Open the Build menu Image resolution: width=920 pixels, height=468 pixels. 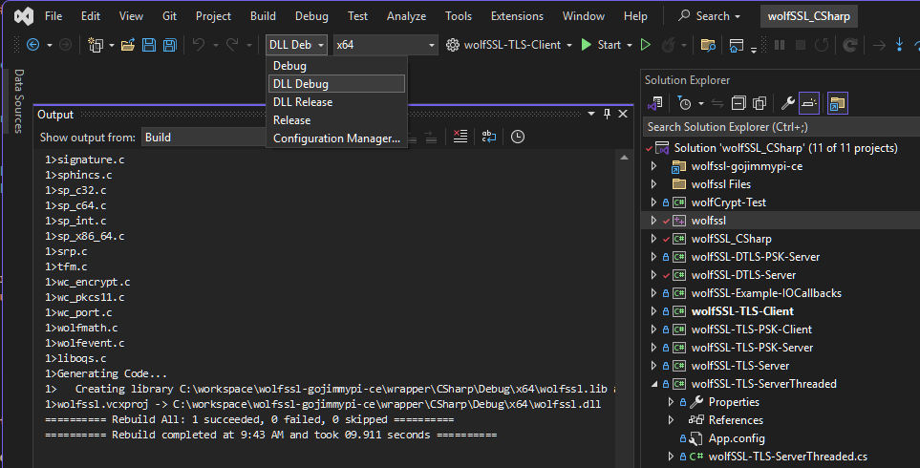[x=263, y=16]
